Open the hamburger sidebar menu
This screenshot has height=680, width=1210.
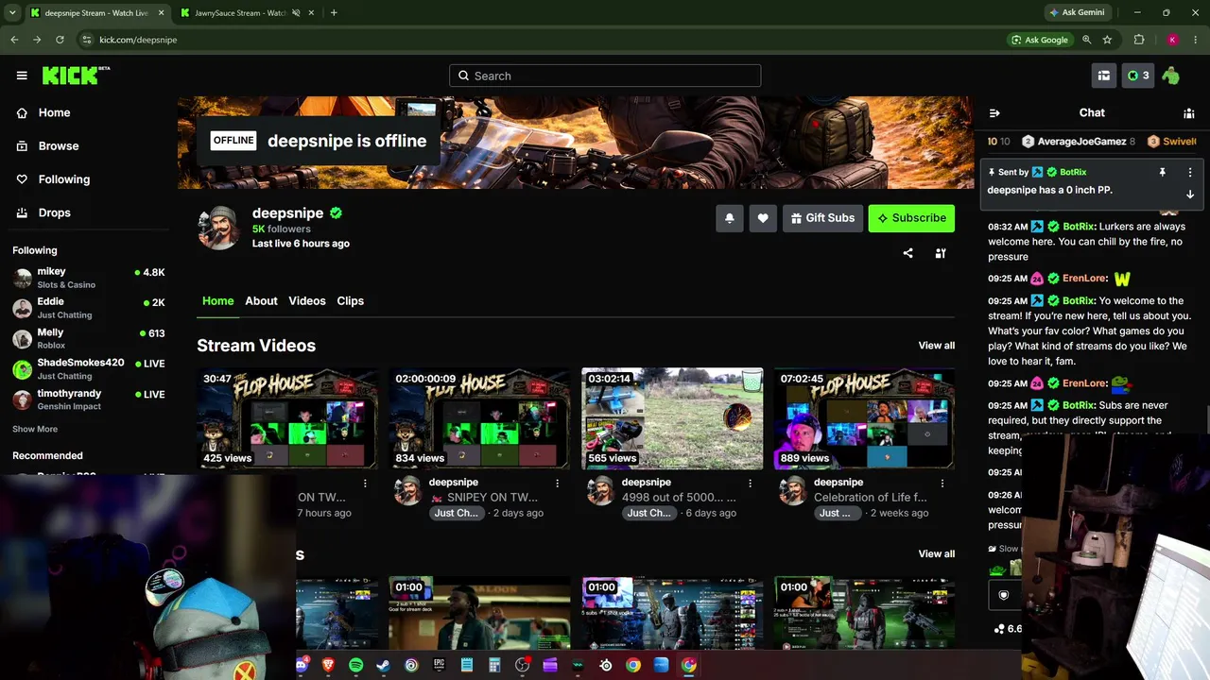(22, 76)
